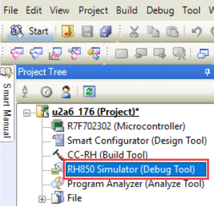Viewport: 214px width, 206px height.
Task: Click the Start button in toolbar
Action: click(30, 31)
